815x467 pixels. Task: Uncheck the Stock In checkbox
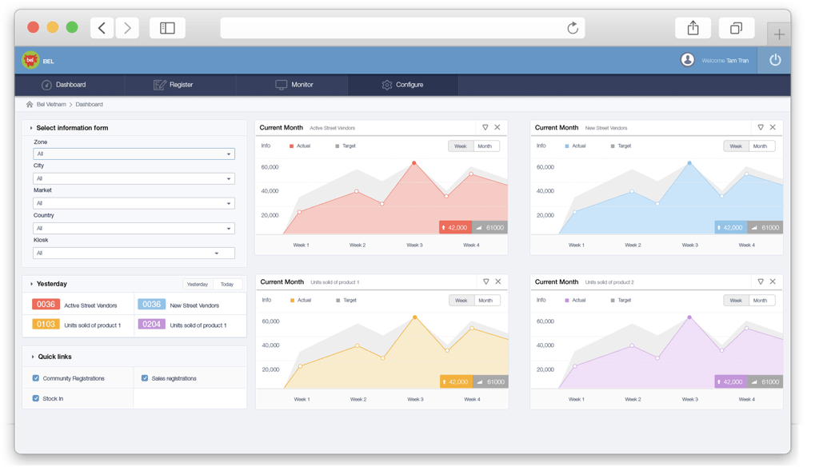click(36, 398)
